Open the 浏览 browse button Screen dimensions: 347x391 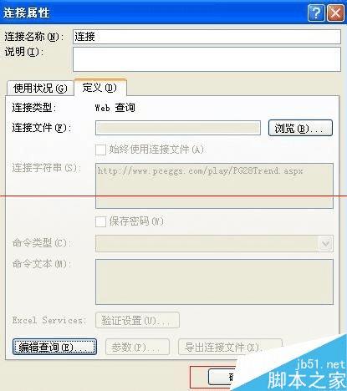(x=300, y=128)
